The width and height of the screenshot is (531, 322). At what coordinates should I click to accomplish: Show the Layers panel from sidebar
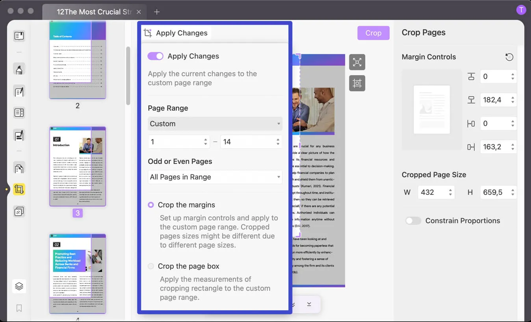click(x=19, y=286)
